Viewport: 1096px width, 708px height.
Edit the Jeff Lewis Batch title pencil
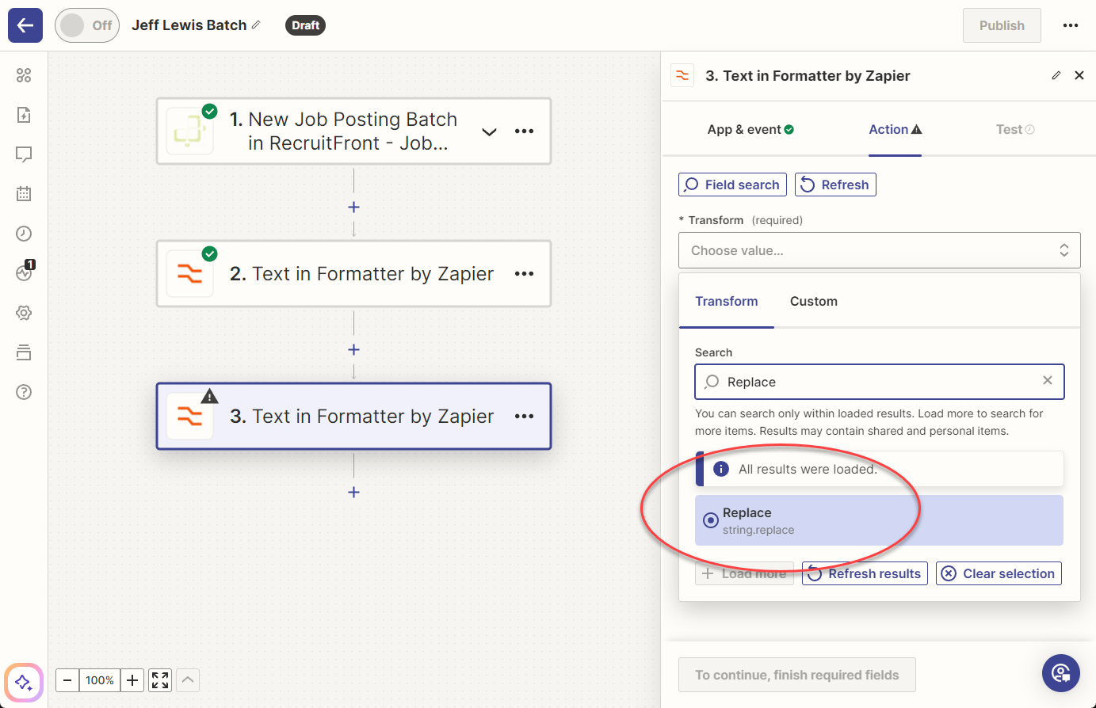coord(256,25)
